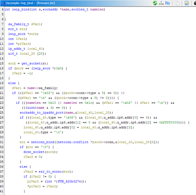Click the Decompile window icon before the title

tap(3, 3)
